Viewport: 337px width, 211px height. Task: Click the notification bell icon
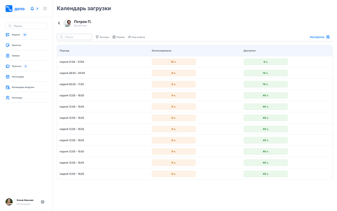[32, 9]
